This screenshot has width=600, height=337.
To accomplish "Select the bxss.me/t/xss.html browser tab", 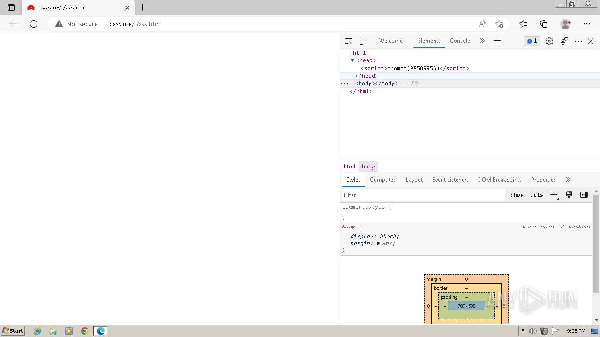I will (x=78, y=8).
